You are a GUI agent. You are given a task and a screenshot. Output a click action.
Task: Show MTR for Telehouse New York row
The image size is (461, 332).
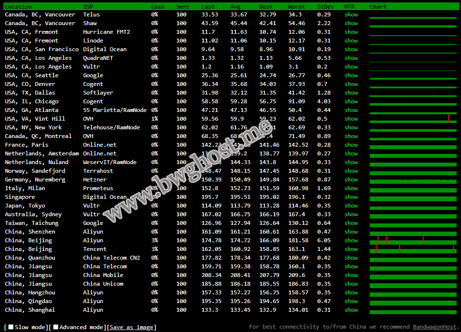point(351,127)
